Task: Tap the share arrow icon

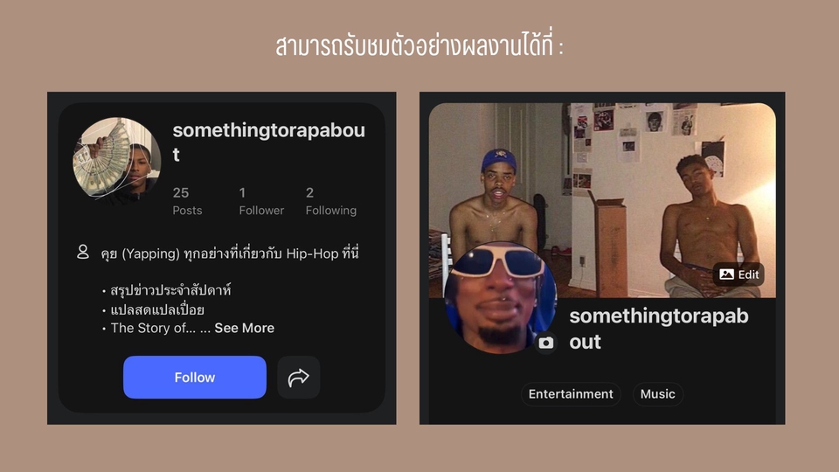Action: [x=299, y=378]
